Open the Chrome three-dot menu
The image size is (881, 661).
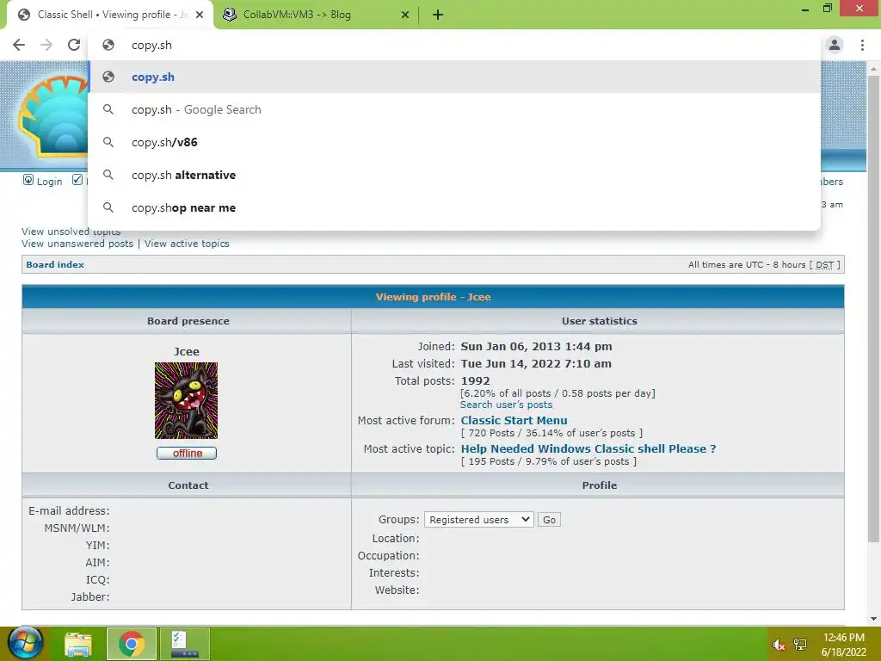pyautogui.click(x=862, y=45)
